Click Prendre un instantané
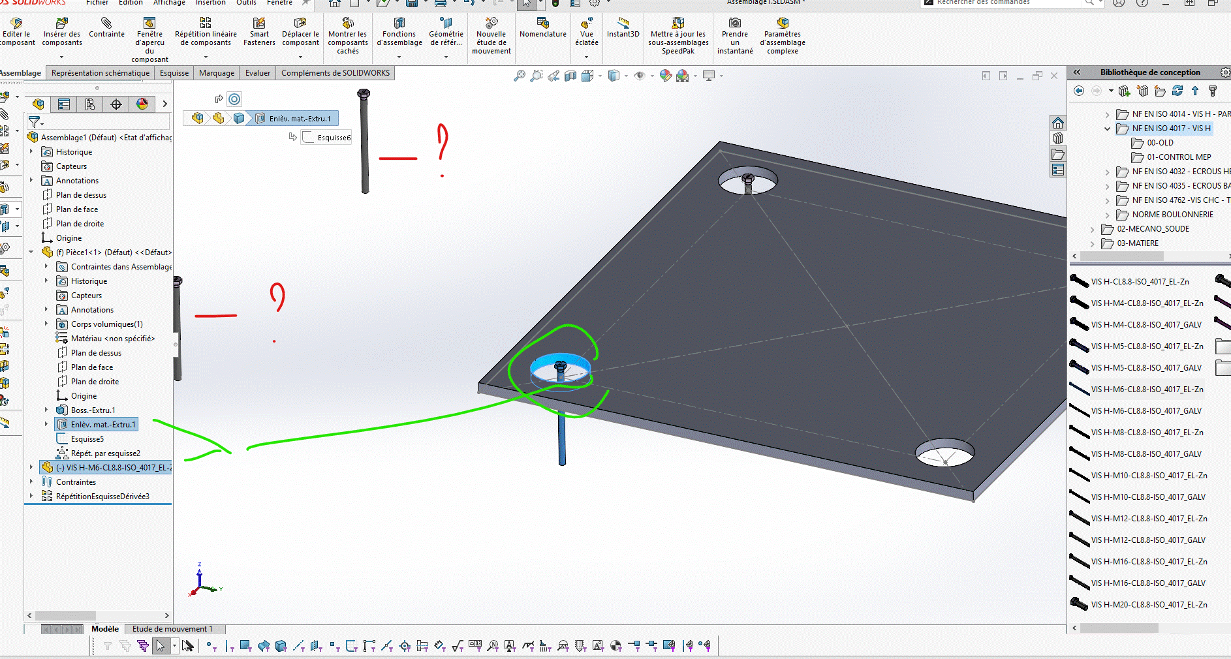1231x659 pixels. (x=735, y=37)
